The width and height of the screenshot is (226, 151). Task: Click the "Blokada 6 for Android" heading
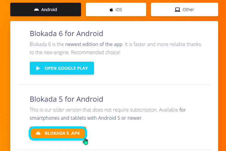[x=66, y=34]
